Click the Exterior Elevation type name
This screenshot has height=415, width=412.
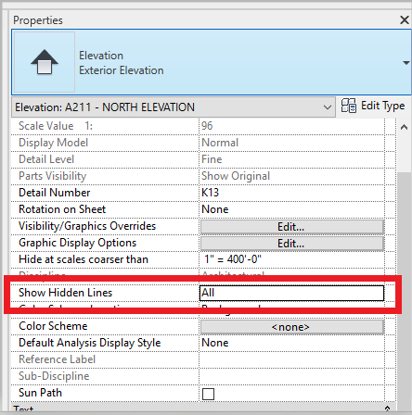[x=122, y=70]
